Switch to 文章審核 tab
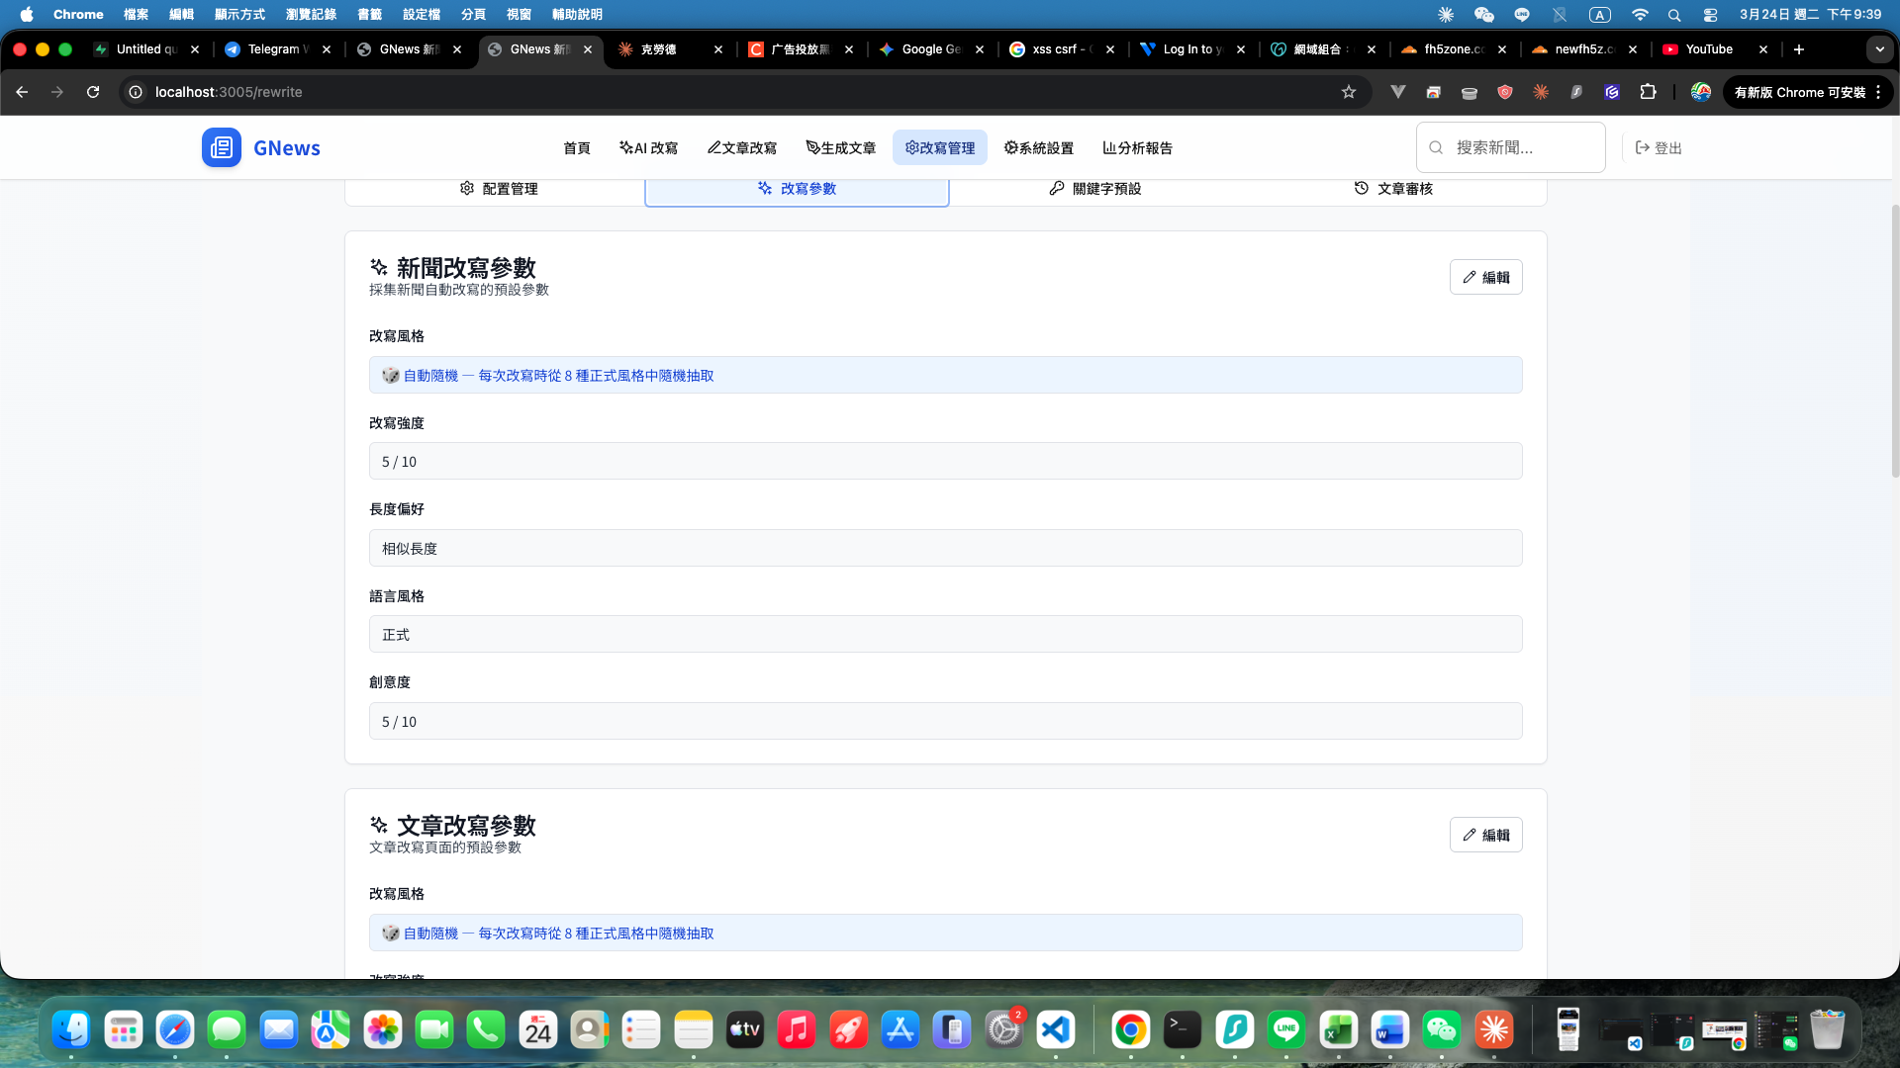This screenshot has height=1068, width=1900. click(1393, 188)
